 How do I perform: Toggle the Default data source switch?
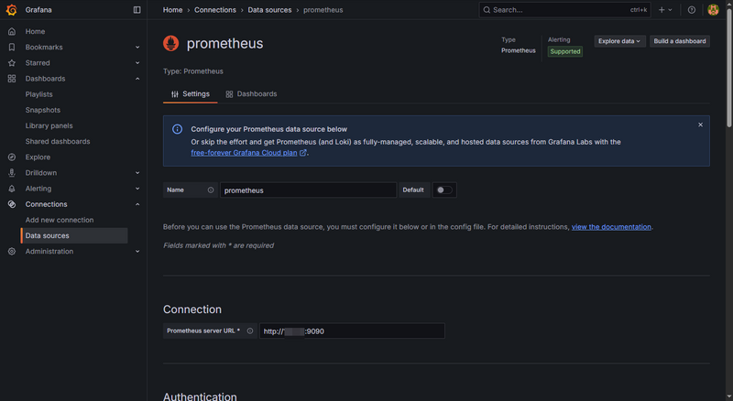444,190
